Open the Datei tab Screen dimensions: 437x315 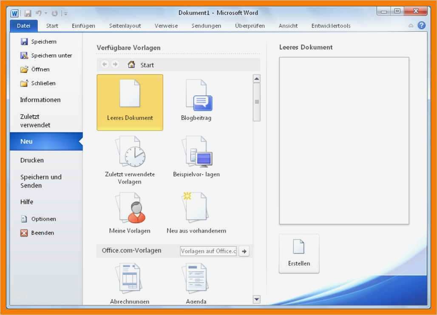pyautogui.click(x=24, y=26)
